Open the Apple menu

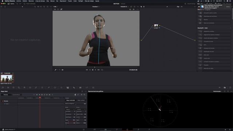click(x=3, y=1)
